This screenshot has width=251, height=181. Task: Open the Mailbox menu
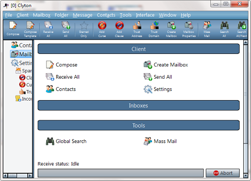point(42,15)
